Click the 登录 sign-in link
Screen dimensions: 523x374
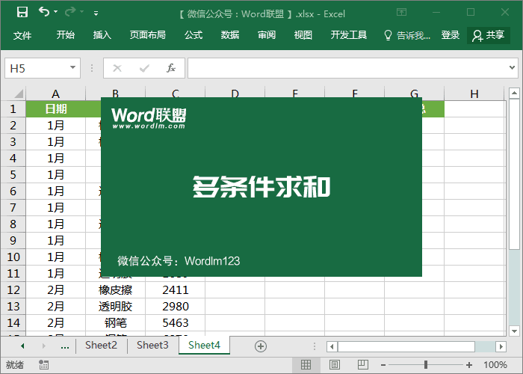pos(451,34)
